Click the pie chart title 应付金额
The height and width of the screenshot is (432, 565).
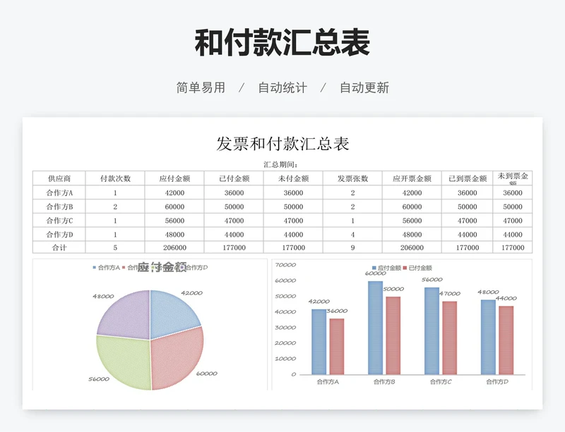tap(162, 267)
